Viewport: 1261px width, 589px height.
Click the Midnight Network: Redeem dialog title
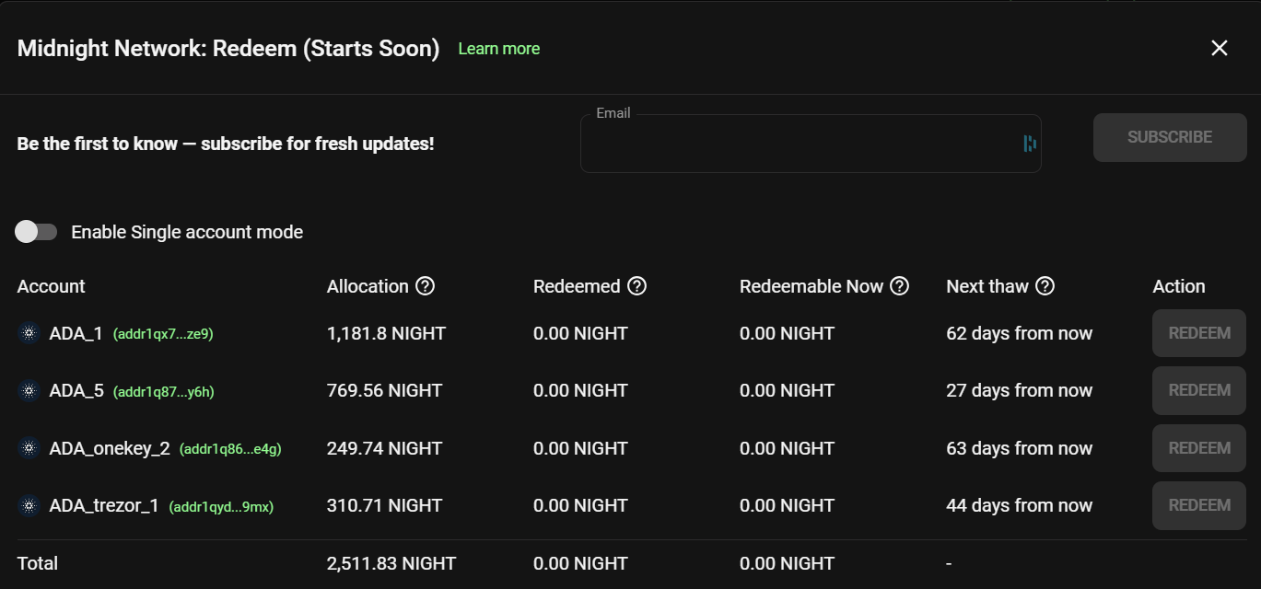click(228, 49)
